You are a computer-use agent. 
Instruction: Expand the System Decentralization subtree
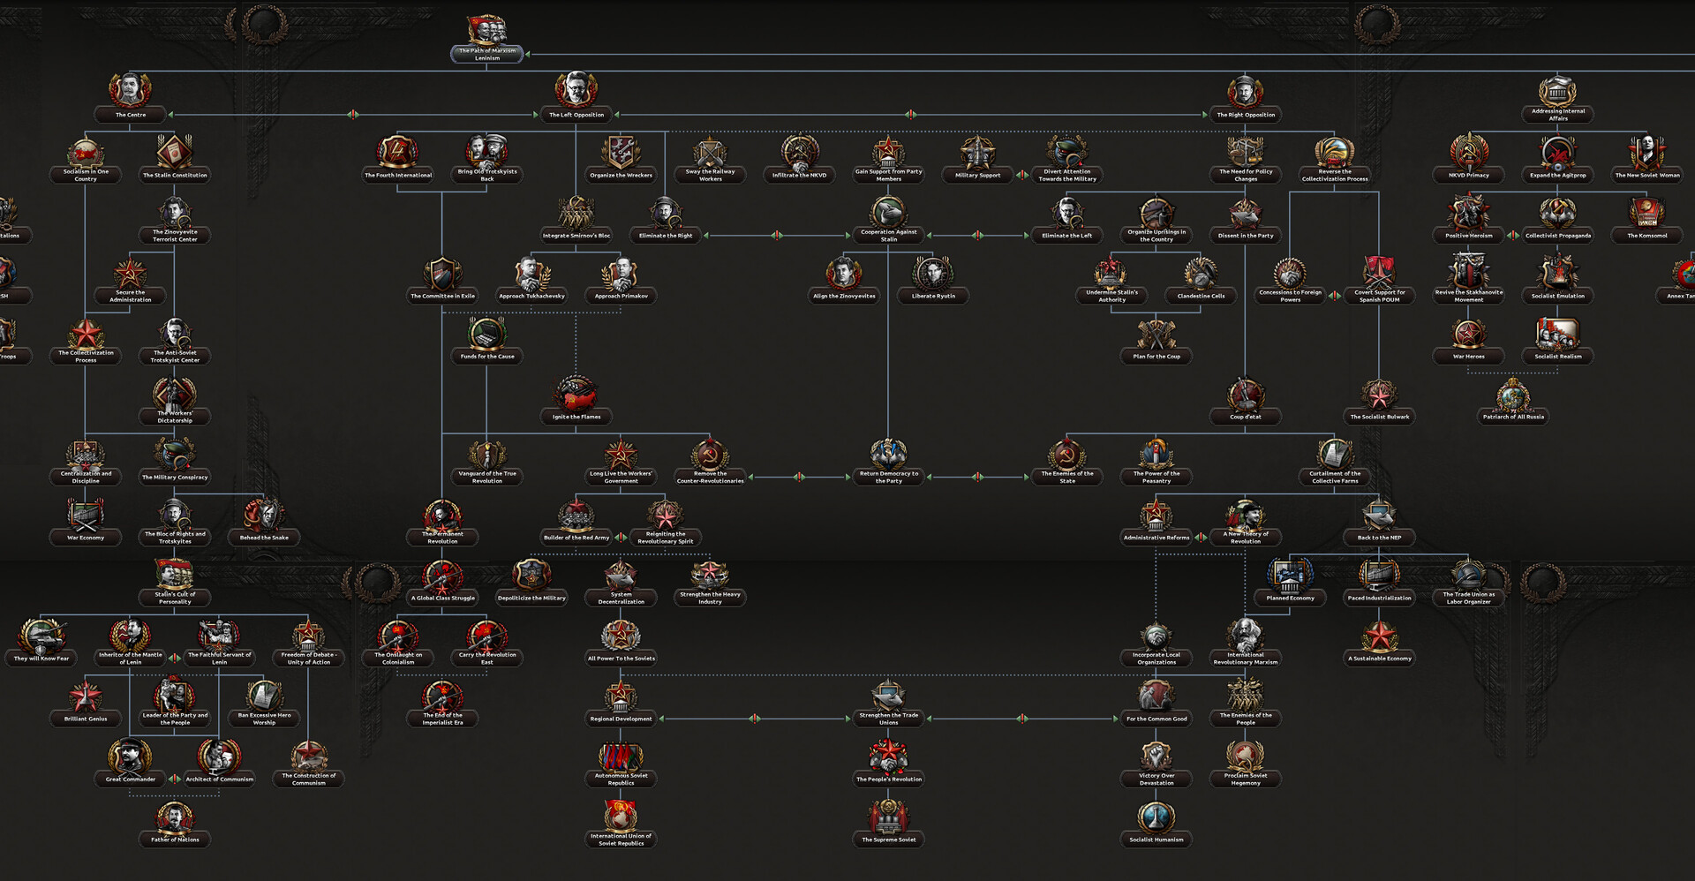621,598
